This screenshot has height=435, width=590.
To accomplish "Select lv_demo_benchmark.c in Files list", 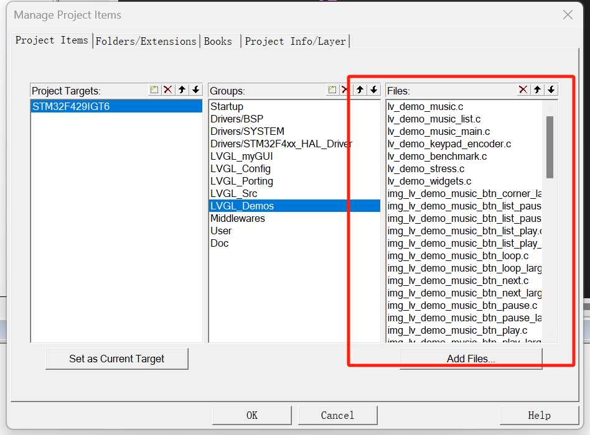I will point(437,156).
